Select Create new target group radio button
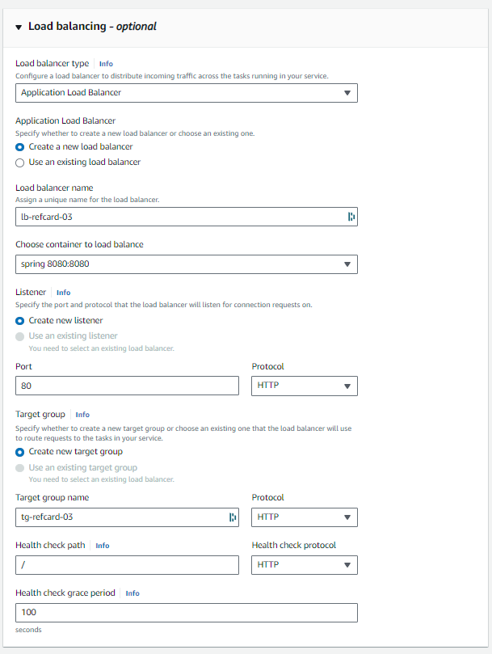Image resolution: width=492 pixels, height=654 pixels. tap(20, 452)
